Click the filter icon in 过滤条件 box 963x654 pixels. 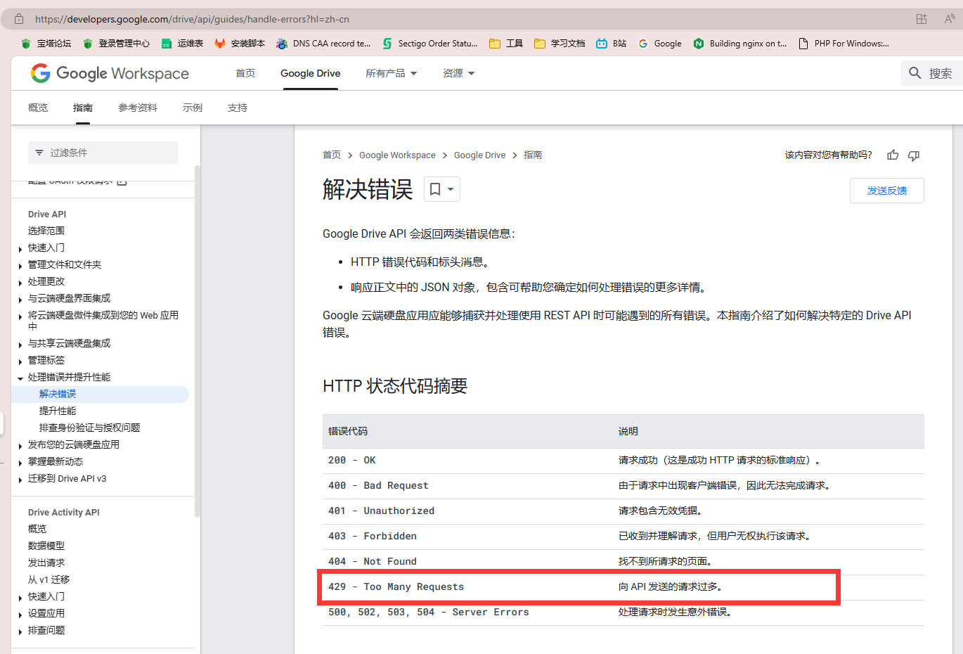pos(39,153)
